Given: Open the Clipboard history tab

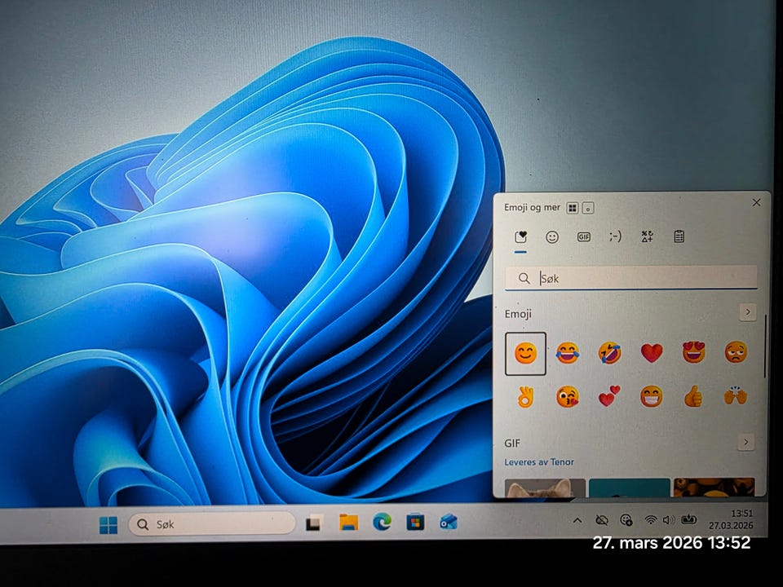Looking at the screenshot, I should [x=679, y=236].
